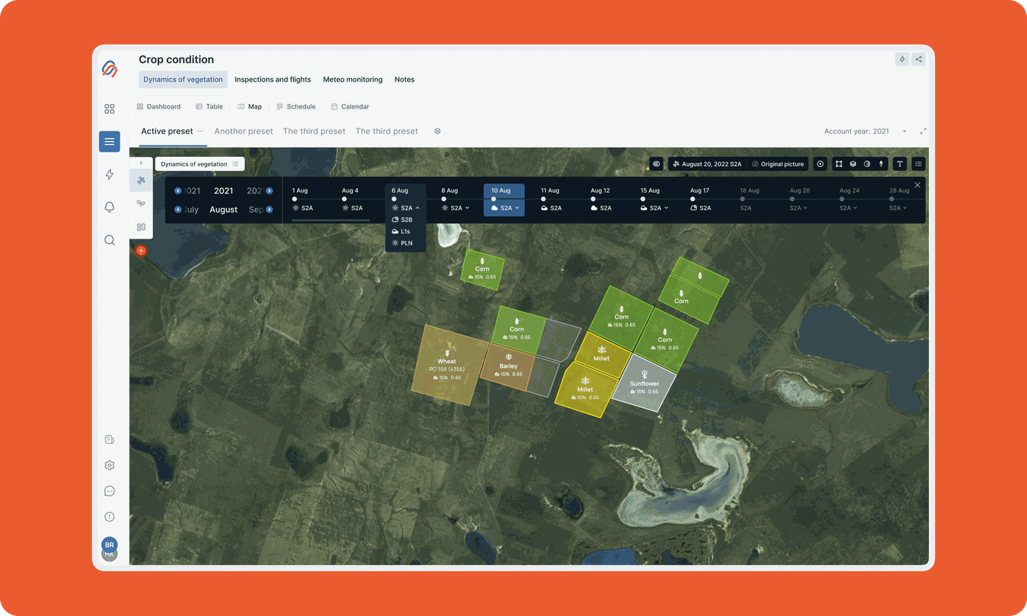Open the Schedule view
The image size is (1027, 616).
click(x=296, y=106)
